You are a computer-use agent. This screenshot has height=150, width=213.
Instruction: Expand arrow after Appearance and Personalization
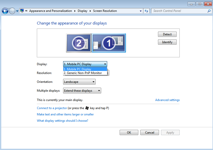(75, 11)
